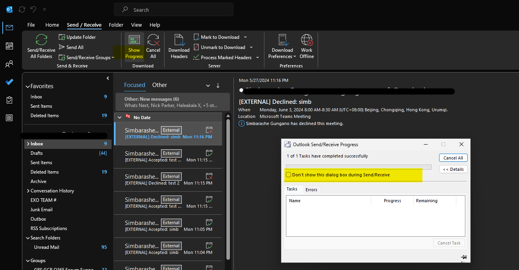The image size is (519, 270).
Task: Click the Cancel Task button
Action: click(x=449, y=243)
